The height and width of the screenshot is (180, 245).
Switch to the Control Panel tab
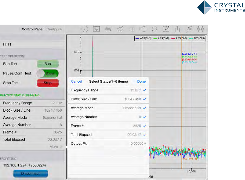coord(33,29)
